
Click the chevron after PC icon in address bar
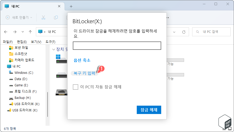[45, 32]
